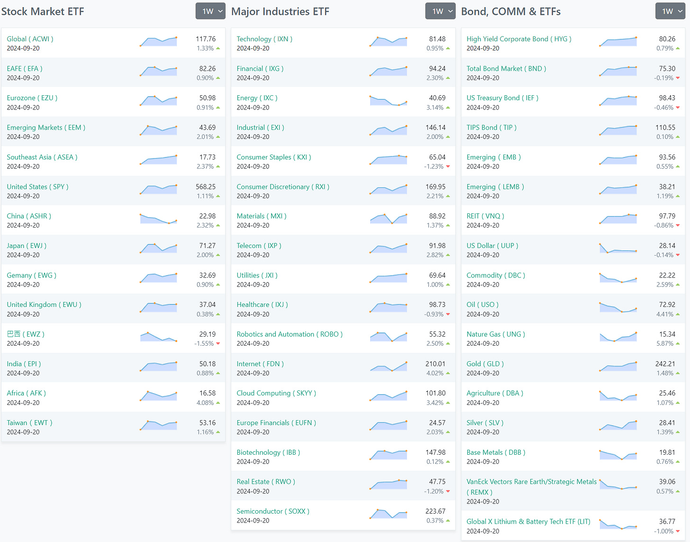Open Telecom ( IXP ) link
Viewport: 690px width, 542px height.
click(259, 246)
